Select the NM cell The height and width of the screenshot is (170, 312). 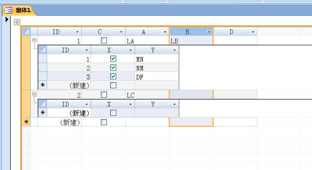click(x=156, y=68)
